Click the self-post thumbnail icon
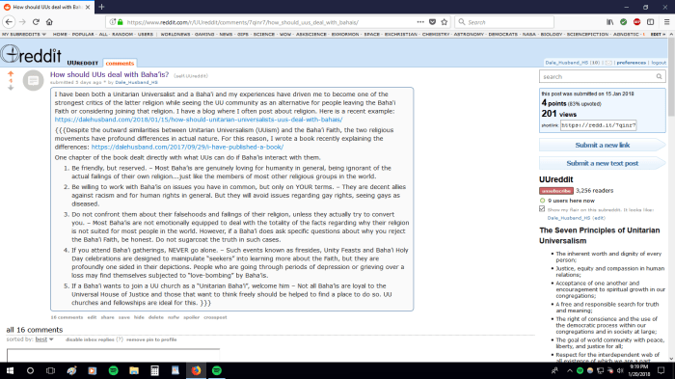The width and height of the screenshot is (675, 379). click(33, 81)
